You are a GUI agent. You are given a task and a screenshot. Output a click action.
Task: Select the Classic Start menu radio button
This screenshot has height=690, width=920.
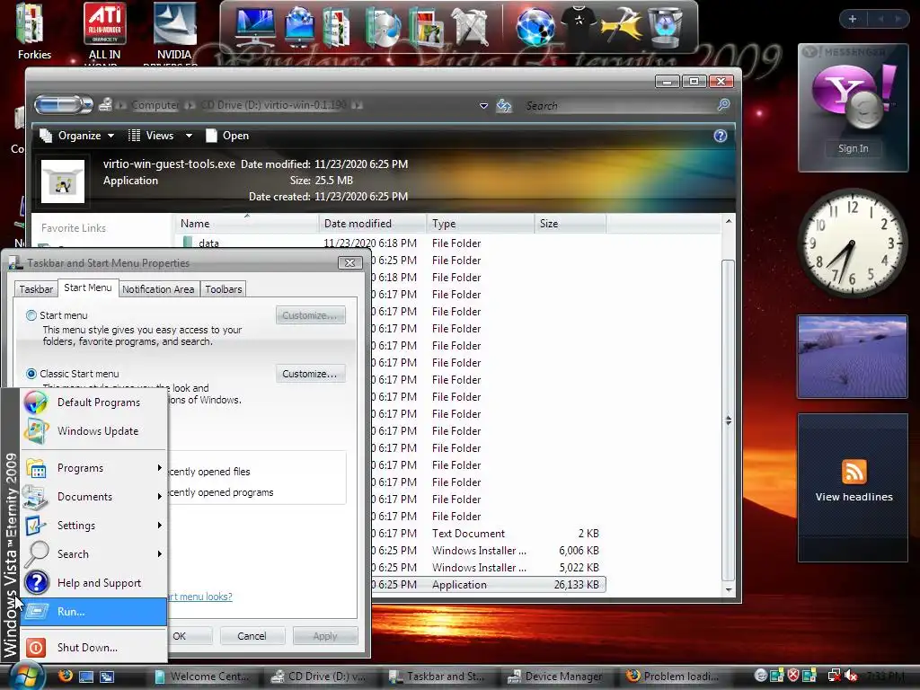[x=31, y=374]
